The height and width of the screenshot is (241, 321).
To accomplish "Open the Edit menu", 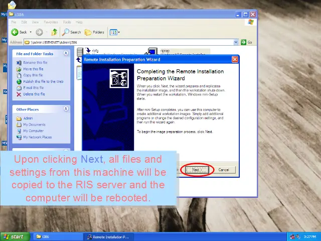I will pyautogui.click(x=24, y=22).
